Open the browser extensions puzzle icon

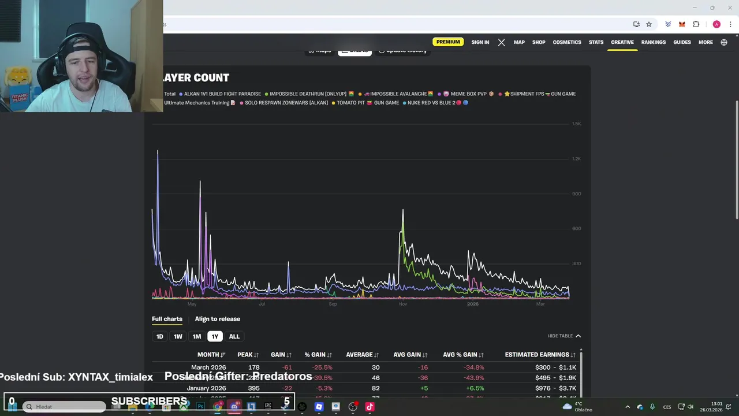[696, 24]
